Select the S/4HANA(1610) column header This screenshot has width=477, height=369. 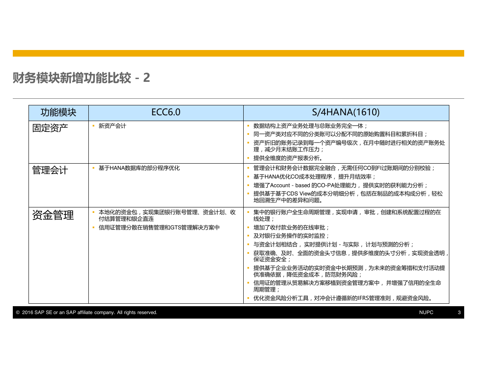[x=346, y=112]
